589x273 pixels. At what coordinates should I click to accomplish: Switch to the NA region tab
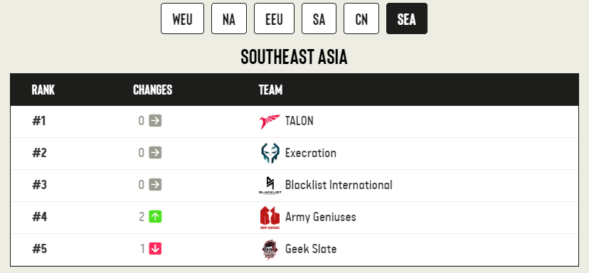point(229,18)
